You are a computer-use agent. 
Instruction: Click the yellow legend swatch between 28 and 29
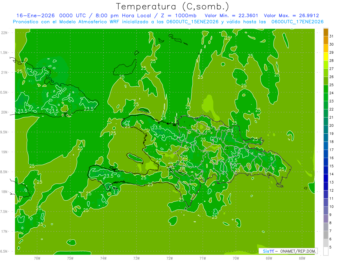click(x=326, y=57)
